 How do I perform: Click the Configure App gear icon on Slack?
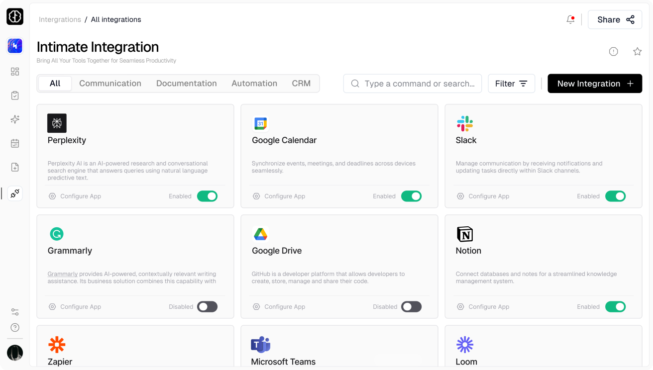460,196
